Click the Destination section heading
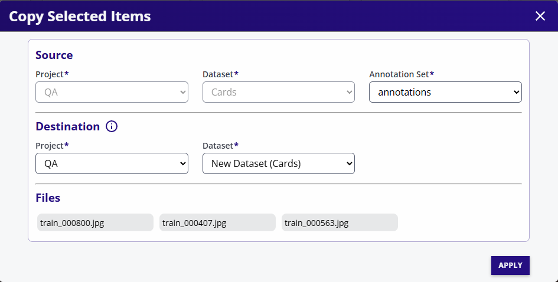This screenshot has width=558, height=282. (x=67, y=126)
